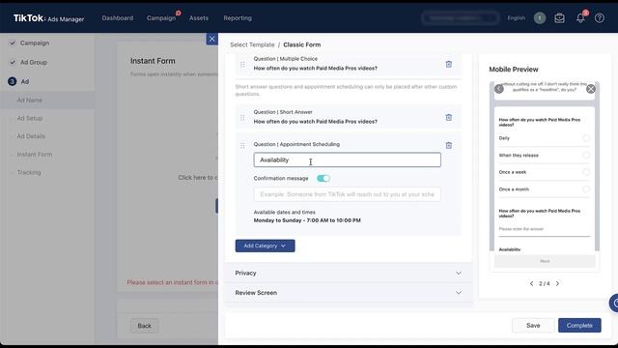Delete the Appointment Scheduling question
Image resolution: width=618 pixels, height=348 pixels.
coord(448,146)
